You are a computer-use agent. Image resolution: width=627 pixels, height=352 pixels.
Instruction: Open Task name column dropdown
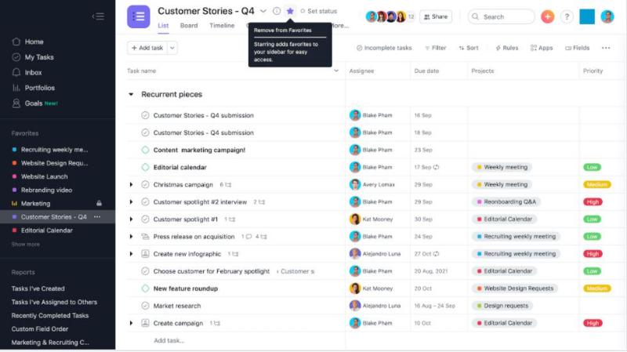click(336, 71)
